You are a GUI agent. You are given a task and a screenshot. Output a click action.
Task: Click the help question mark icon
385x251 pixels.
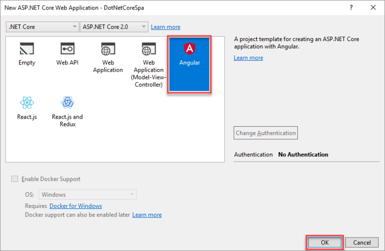(350, 8)
